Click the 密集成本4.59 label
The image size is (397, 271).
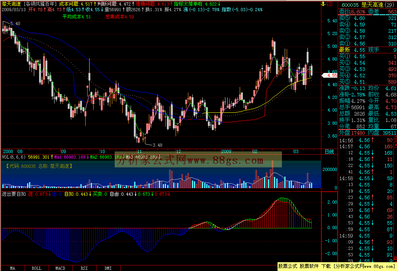120,17
